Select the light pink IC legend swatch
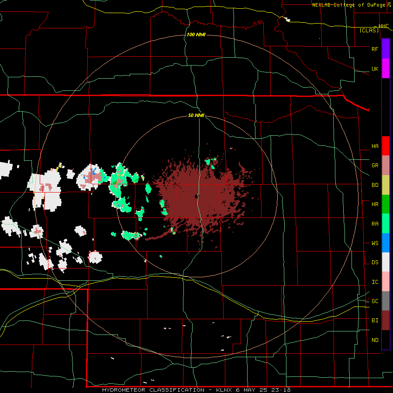This screenshot has height=393, width=393. pyautogui.click(x=386, y=282)
